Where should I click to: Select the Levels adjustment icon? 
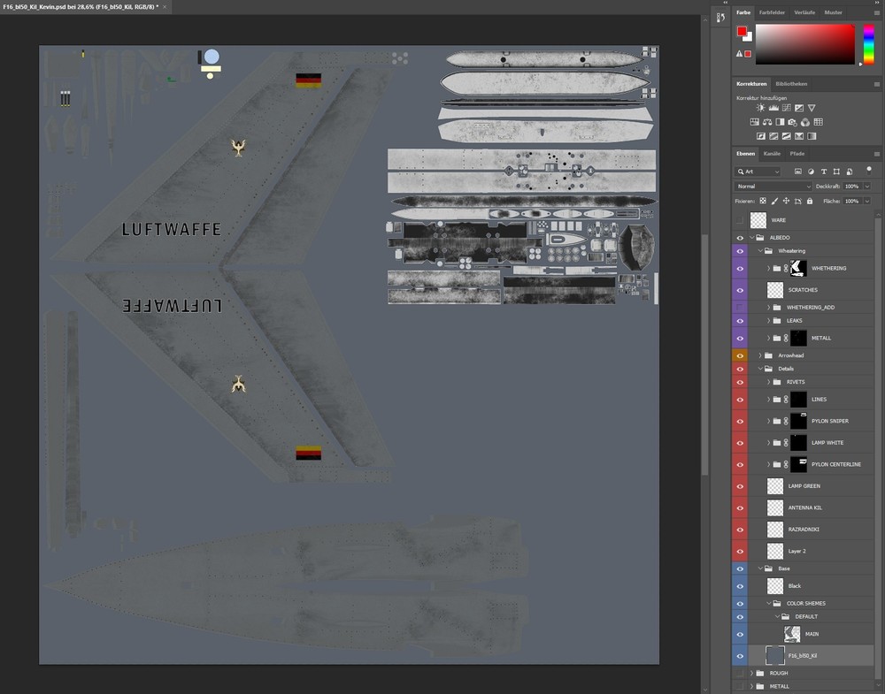[773, 107]
